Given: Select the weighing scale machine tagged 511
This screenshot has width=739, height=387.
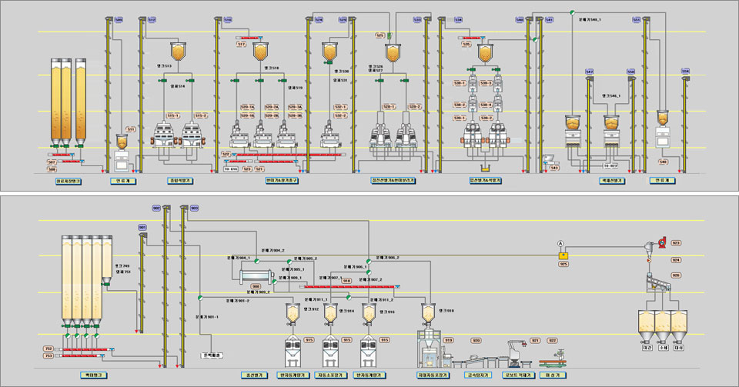Looking at the screenshot, I should (x=122, y=152).
